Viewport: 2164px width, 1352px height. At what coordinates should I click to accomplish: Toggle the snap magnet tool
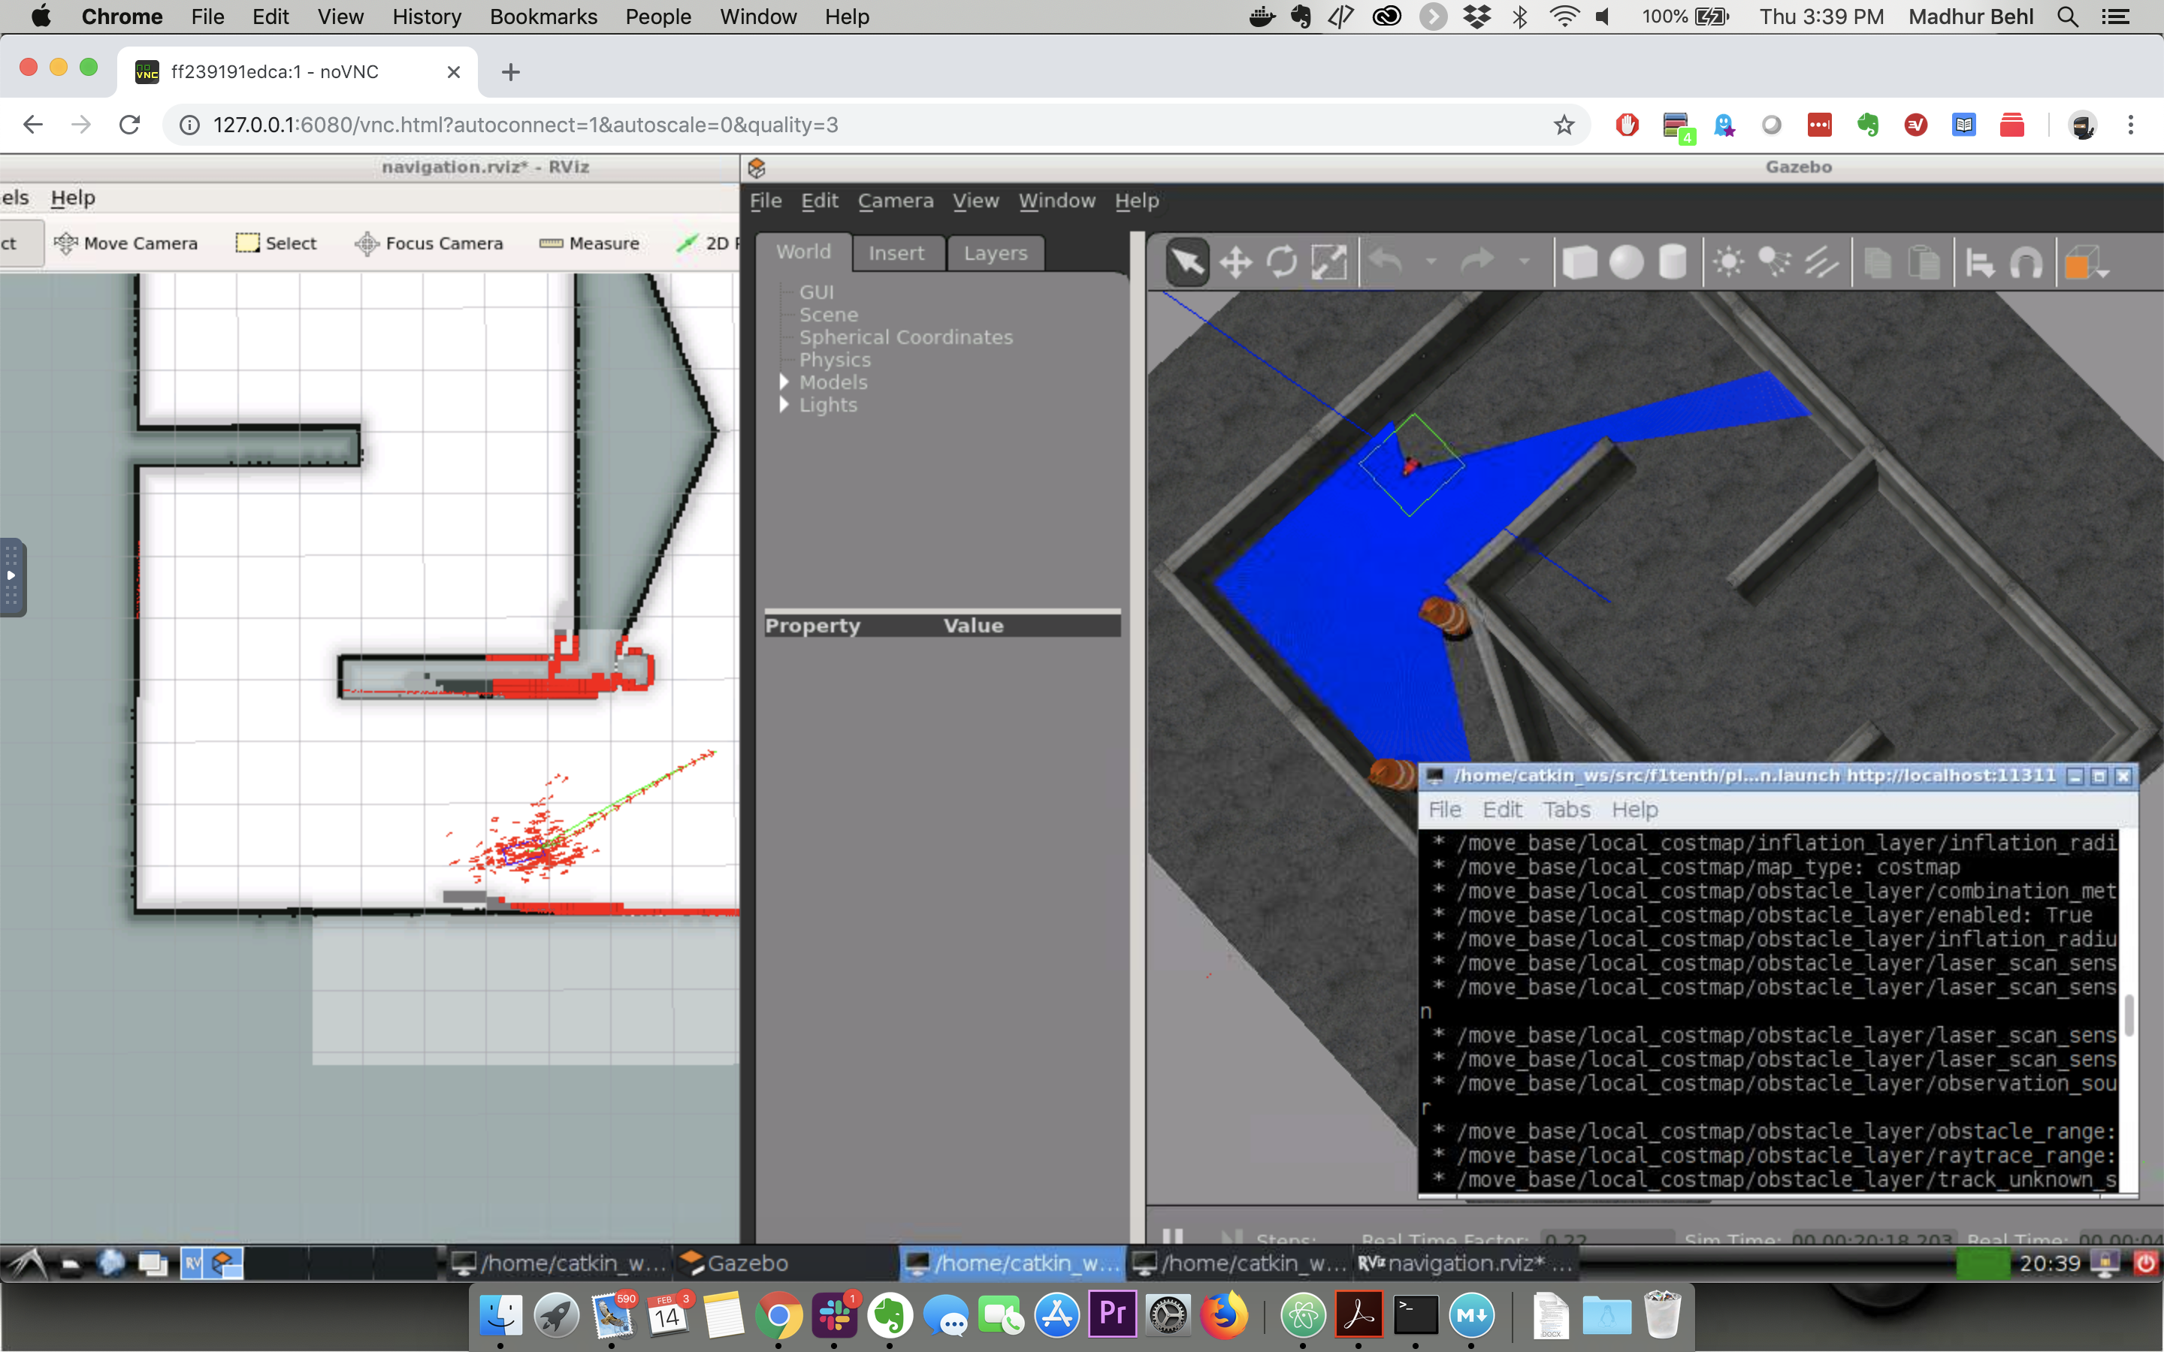click(2026, 263)
